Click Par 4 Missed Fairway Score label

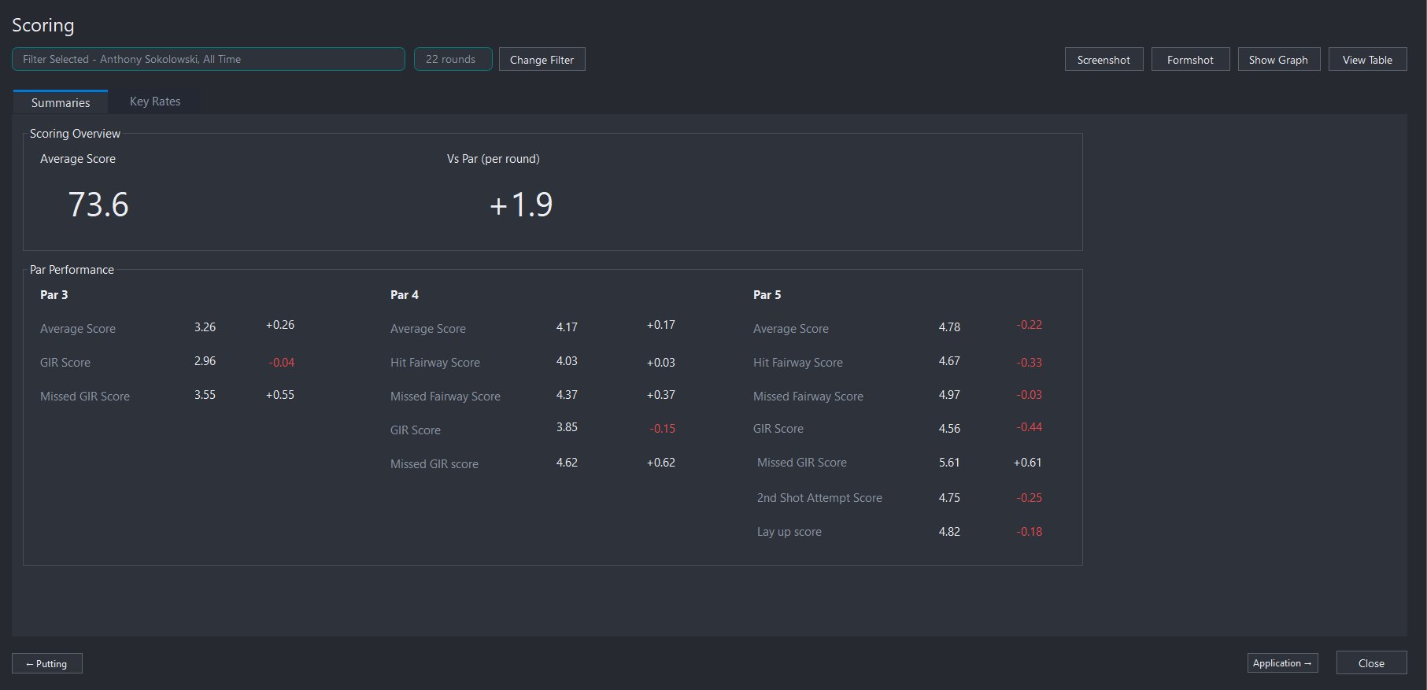click(x=445, y=397)
